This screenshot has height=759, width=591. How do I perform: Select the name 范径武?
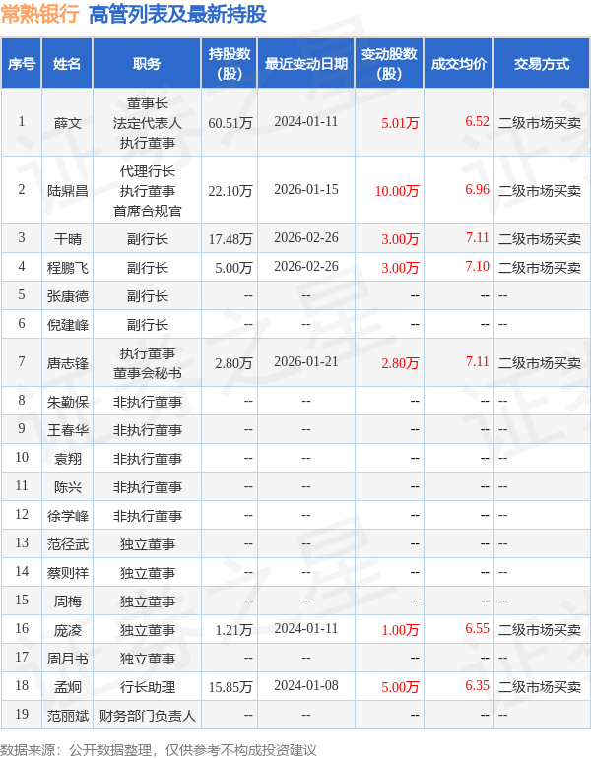[x=67, y=544]
